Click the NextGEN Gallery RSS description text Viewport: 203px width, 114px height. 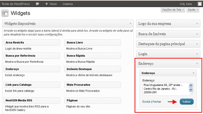coord(27,108)
